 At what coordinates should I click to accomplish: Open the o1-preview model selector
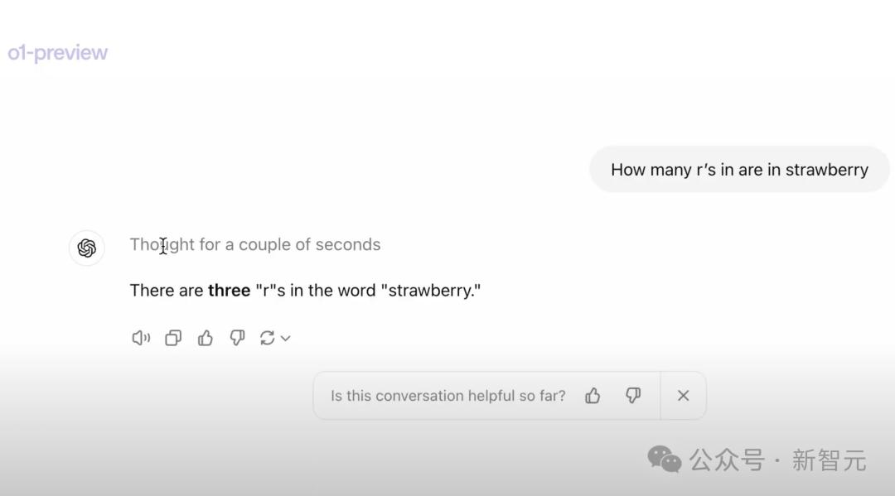coord(58,53)
